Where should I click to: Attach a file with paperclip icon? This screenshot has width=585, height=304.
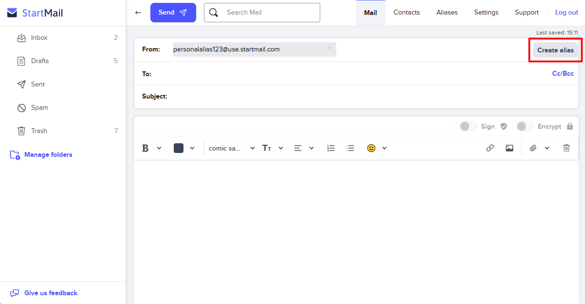click(x=533, y=148)
